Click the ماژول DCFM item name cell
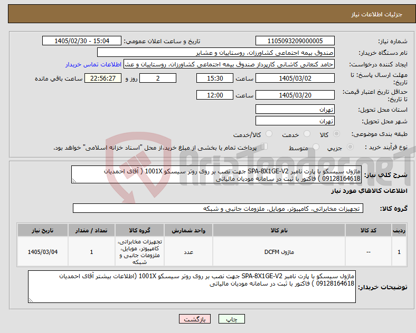 coord(279,252)
